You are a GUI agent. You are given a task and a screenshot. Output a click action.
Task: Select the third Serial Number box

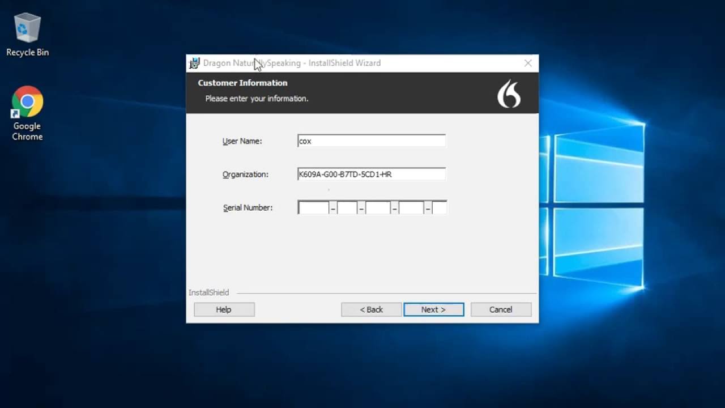pyautogui.click(x=377, y=207)
